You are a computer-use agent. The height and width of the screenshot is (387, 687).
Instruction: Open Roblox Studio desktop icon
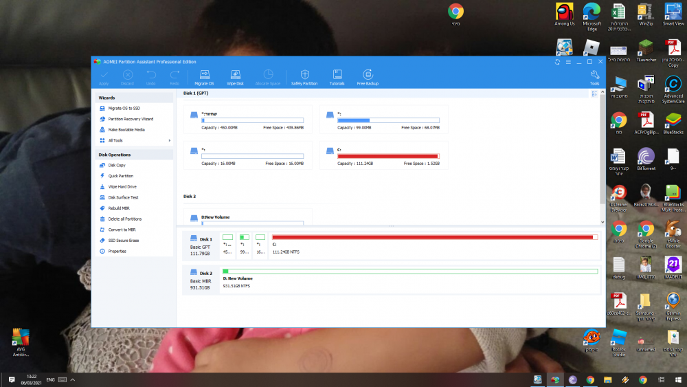tap(619, 343)
